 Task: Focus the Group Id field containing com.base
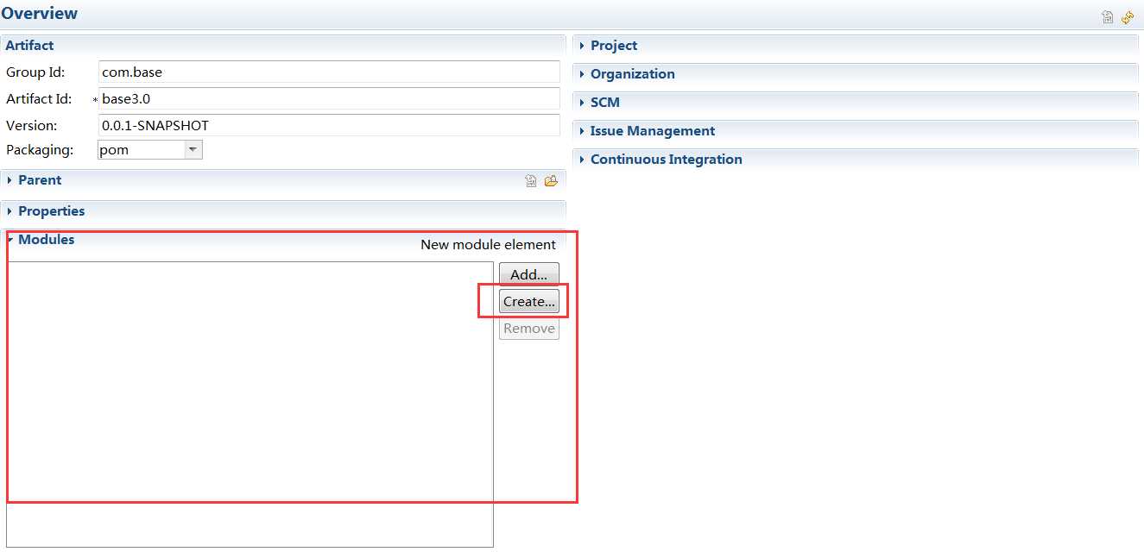[x=328, y=72]
